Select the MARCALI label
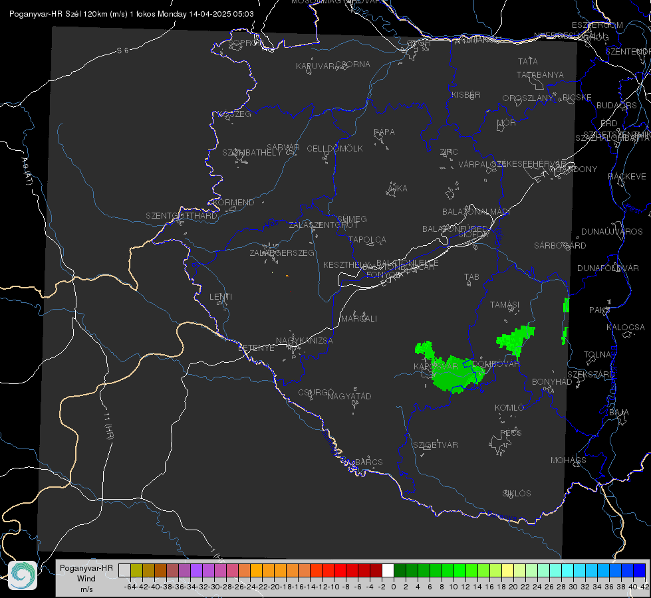The height and width of the screenshot is (598, 651). coord(358,319)
